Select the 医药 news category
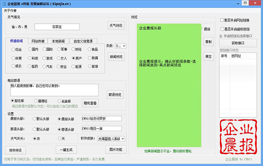This screenshot has height=166, width=263. [x=33, y=66]
